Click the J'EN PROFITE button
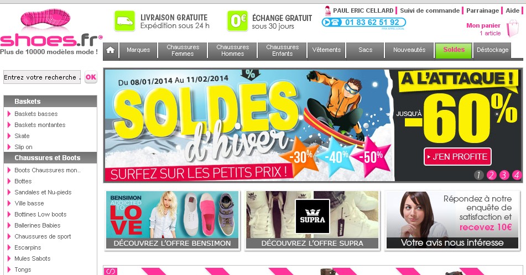The width and height of the screenshot is (526, 275). pos(457,156)
